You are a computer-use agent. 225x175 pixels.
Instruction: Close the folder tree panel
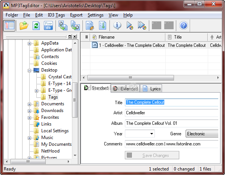tap(75, 37)
